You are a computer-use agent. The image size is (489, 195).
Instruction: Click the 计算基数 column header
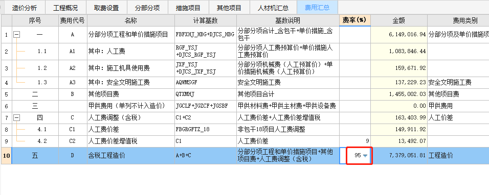click(x=206, y=21)
